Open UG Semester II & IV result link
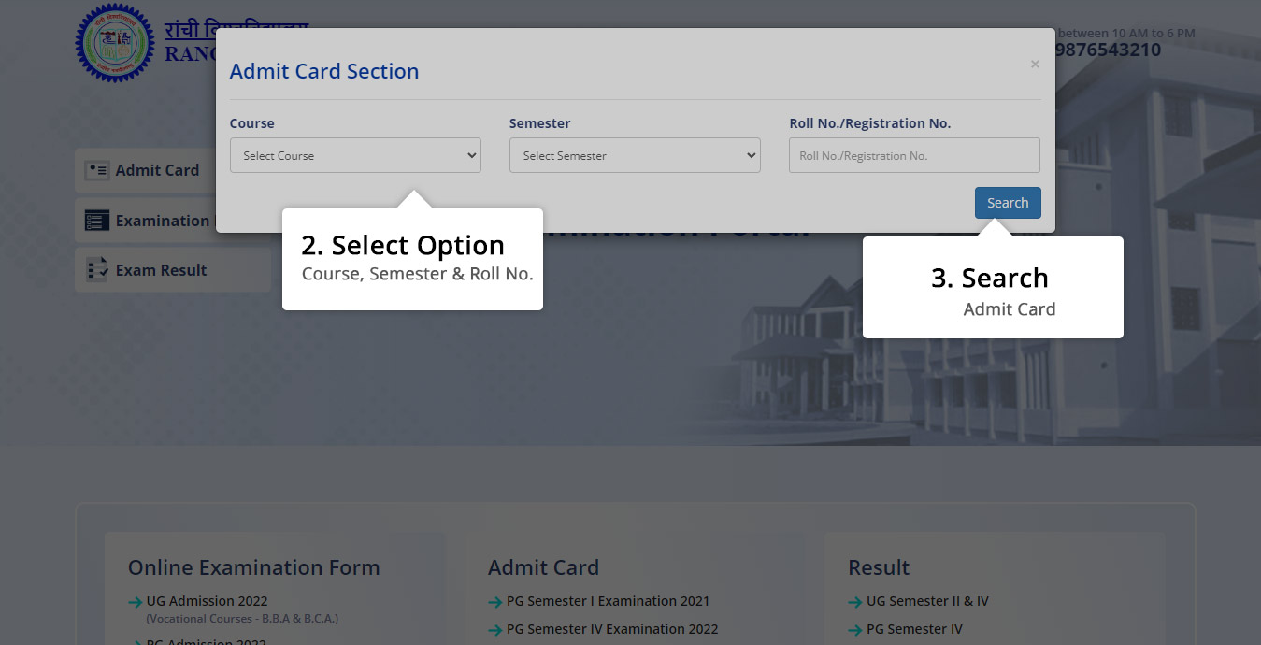 pos(927,601)
